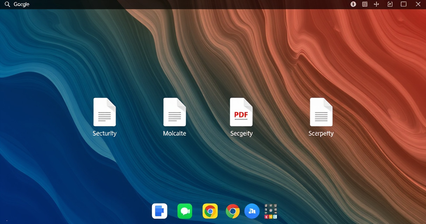The width and height of the screenshot is (426, 224).
Task: Click the Scerpefty file name label
Action: pyautogui.click(x=321, y=133)
